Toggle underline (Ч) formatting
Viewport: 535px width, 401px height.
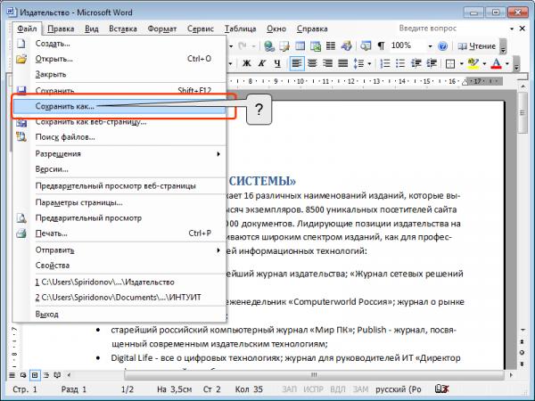pyautogui.click(x=277, y=64)
